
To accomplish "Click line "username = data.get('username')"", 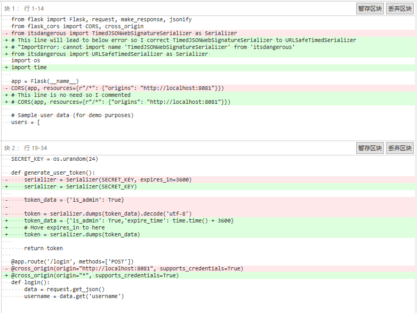I will 208,296.
